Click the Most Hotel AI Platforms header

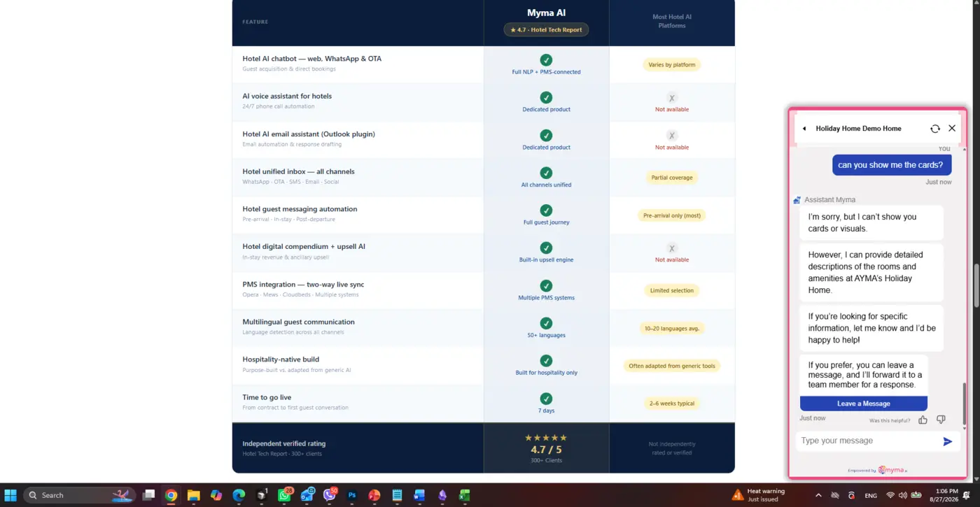(x=672, y=21)
